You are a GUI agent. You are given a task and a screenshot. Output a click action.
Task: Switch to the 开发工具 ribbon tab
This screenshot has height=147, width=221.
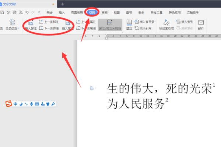point(157,12)
